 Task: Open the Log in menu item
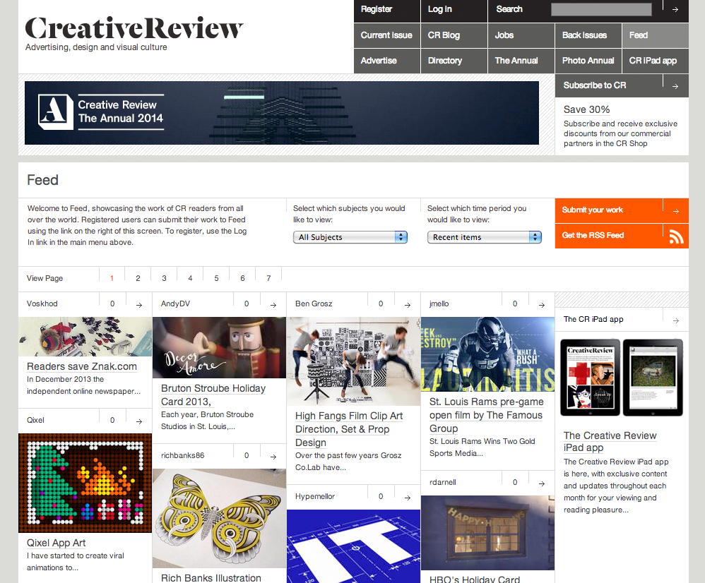[454, 11]
